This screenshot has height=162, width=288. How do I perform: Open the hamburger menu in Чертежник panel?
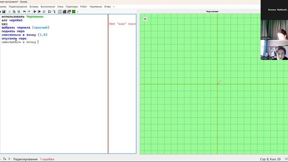145,19
